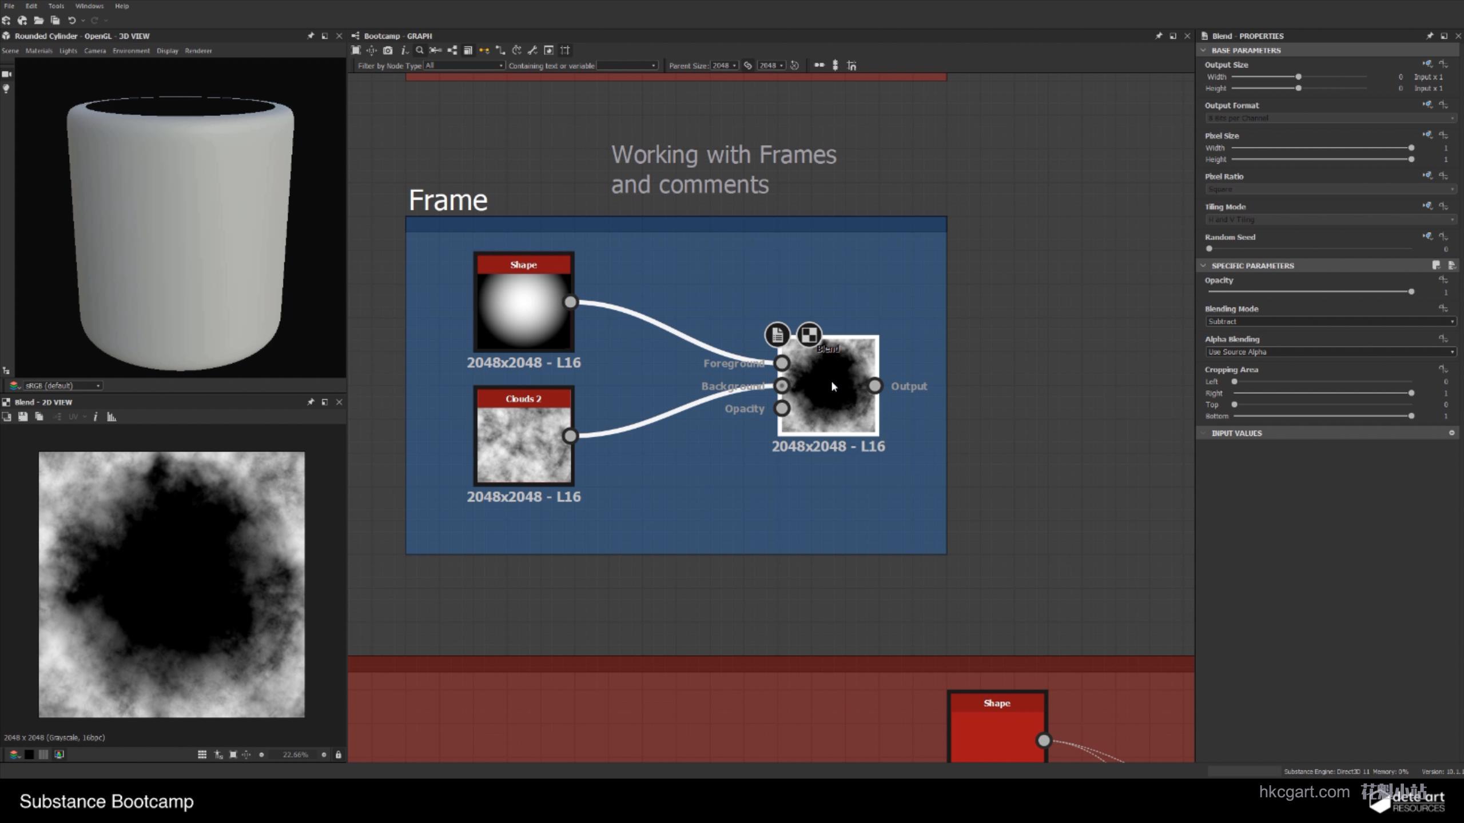Open the Display menu in 3D View
The image size is (1464, 823).
click(168, 51)
